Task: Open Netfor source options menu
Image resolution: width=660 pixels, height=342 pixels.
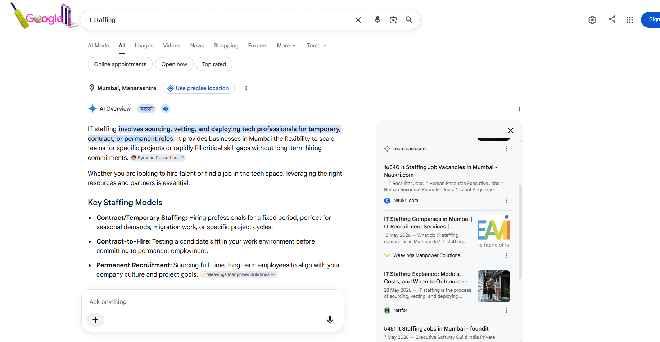Action: 506,310
